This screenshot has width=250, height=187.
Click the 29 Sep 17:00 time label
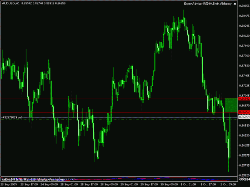pyautogui.click(x=149, y=185)
